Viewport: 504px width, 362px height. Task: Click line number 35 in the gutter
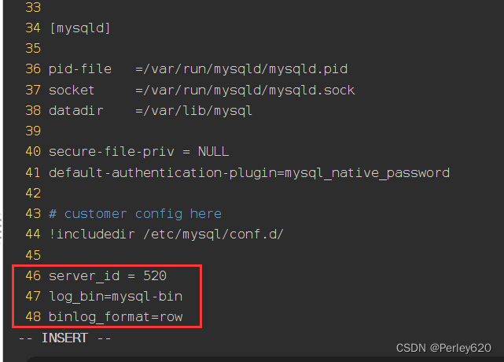pos(32,49)
